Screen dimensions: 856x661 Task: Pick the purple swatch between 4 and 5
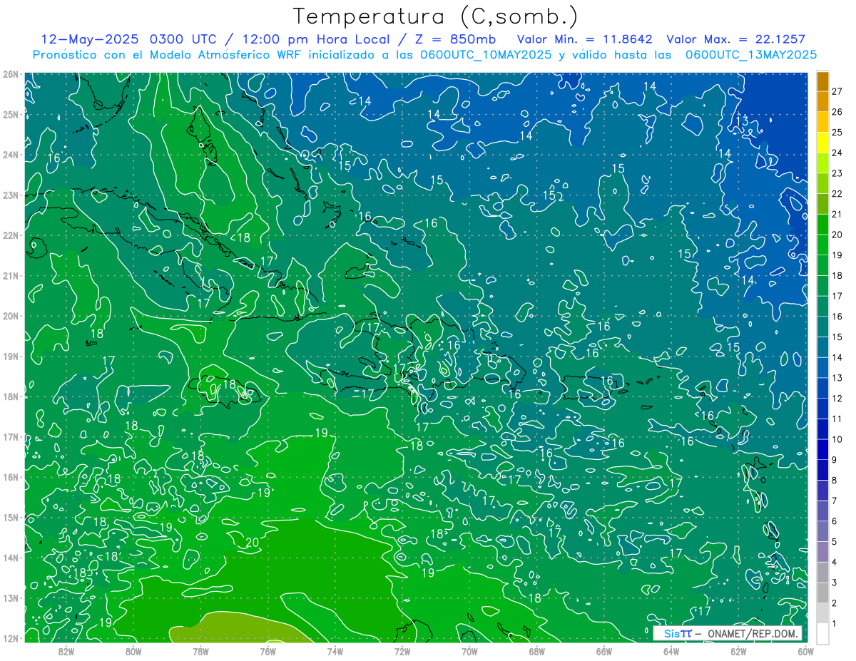point(822,551)
